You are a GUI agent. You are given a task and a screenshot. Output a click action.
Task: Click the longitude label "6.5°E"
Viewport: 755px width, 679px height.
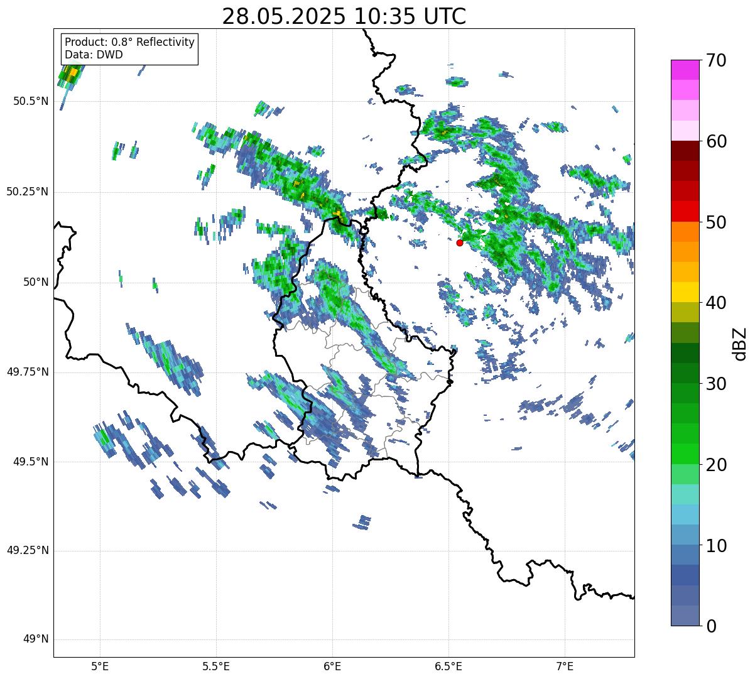click(x=448, y=666)
